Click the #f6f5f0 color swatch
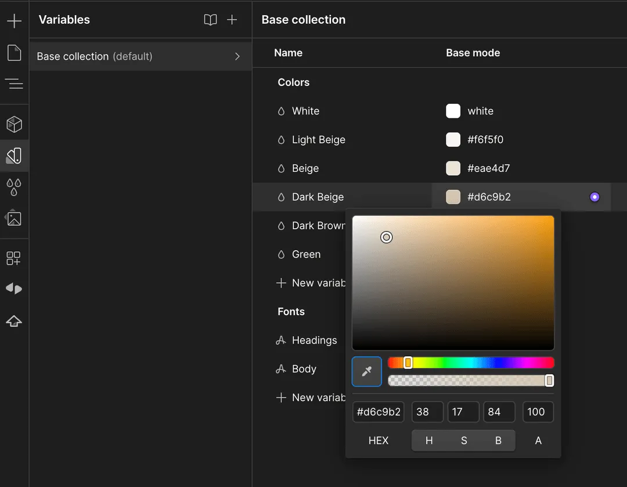Image resolution: width=627 pixels, height=487 pixels. pyautogui.click(x=453, y=140)
